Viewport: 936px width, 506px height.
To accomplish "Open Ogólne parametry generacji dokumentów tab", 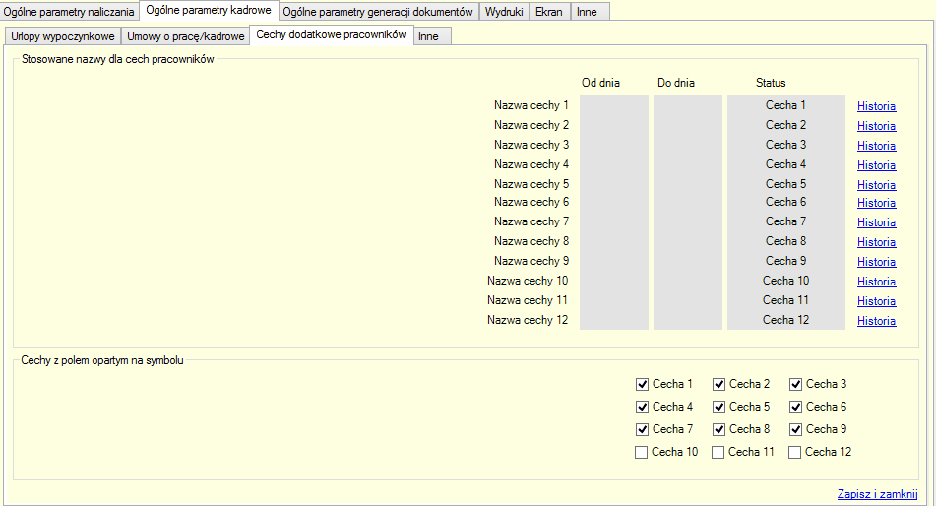I will 378,12.
